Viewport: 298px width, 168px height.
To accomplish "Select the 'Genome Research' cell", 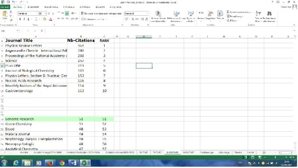I will (36, 119).
